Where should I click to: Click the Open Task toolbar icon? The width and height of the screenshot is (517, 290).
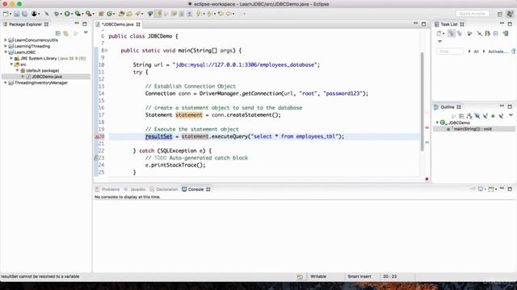[x=129, y=14]
